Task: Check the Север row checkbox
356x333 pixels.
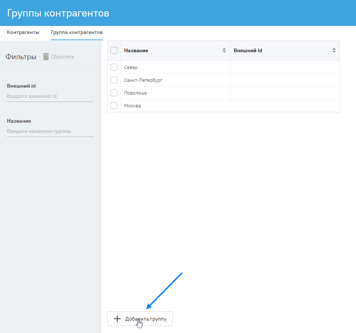Action: pyautogui.click(x=114, y=67)
